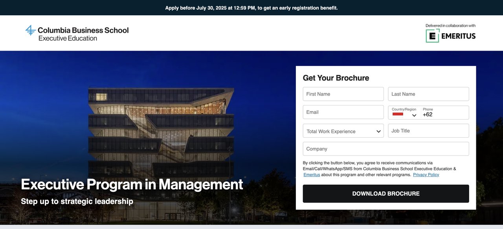Screen dimensions: 503x229
Task: Click the Step up to strategic leadership subtitle
Action: coord(77,202)
